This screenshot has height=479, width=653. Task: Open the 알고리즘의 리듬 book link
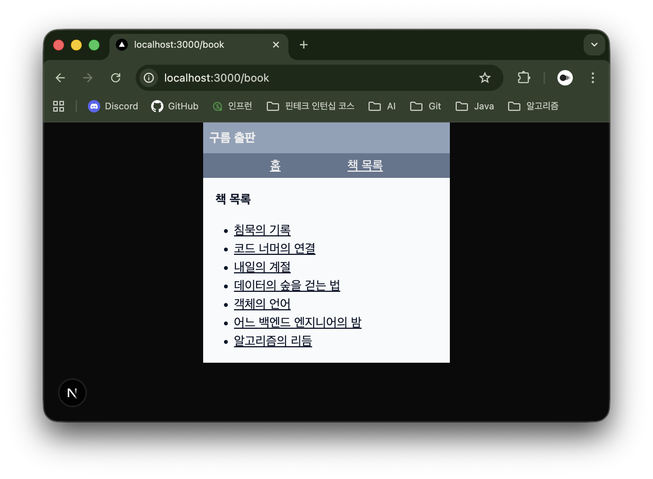point(273,341)
